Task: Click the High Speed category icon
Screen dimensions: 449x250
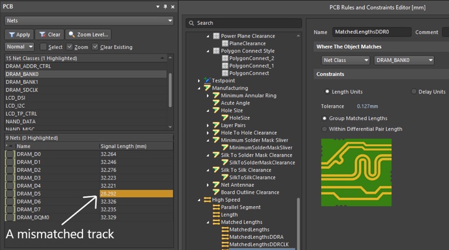Action: point(207,200)
